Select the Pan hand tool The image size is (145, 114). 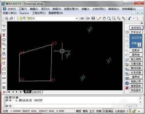[x=104, y=18]
